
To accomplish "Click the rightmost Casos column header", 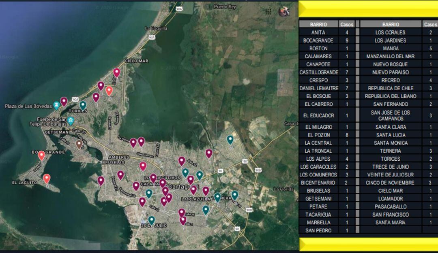I will [x=430, y=24].
